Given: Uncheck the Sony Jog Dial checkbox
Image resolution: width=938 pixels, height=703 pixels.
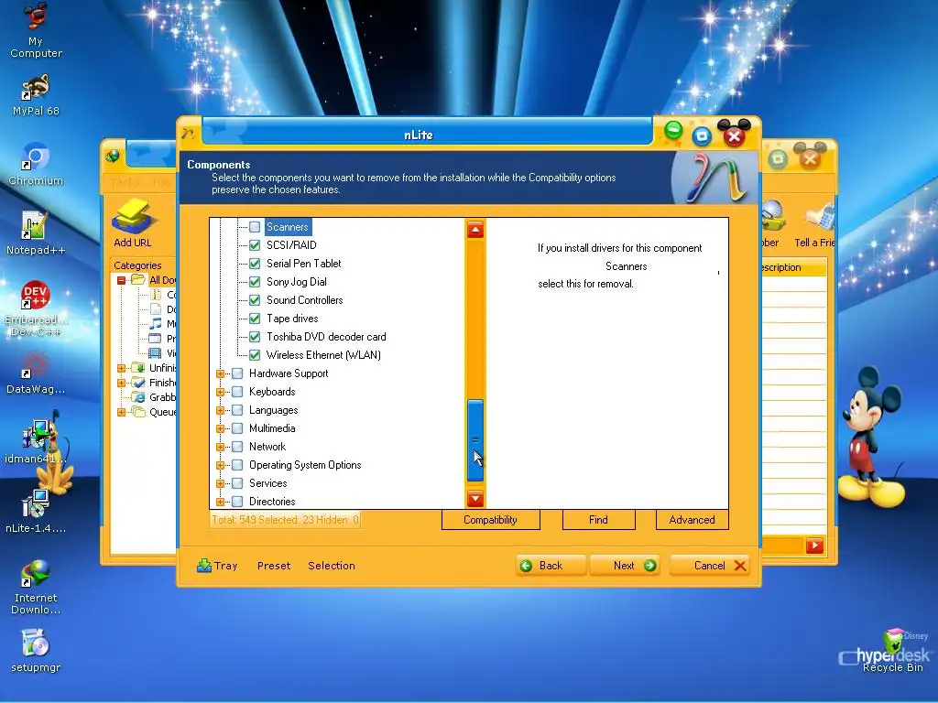Looking at the screenshot, I should tap(255, 282).
